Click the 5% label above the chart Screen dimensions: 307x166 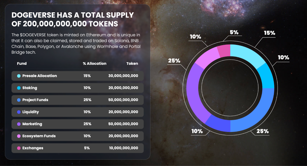coord(234,32)
